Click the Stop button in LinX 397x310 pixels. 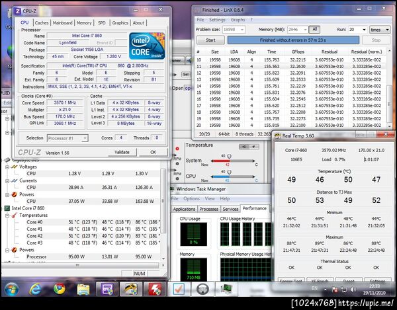pyautogui.click(x=376, y=40)
